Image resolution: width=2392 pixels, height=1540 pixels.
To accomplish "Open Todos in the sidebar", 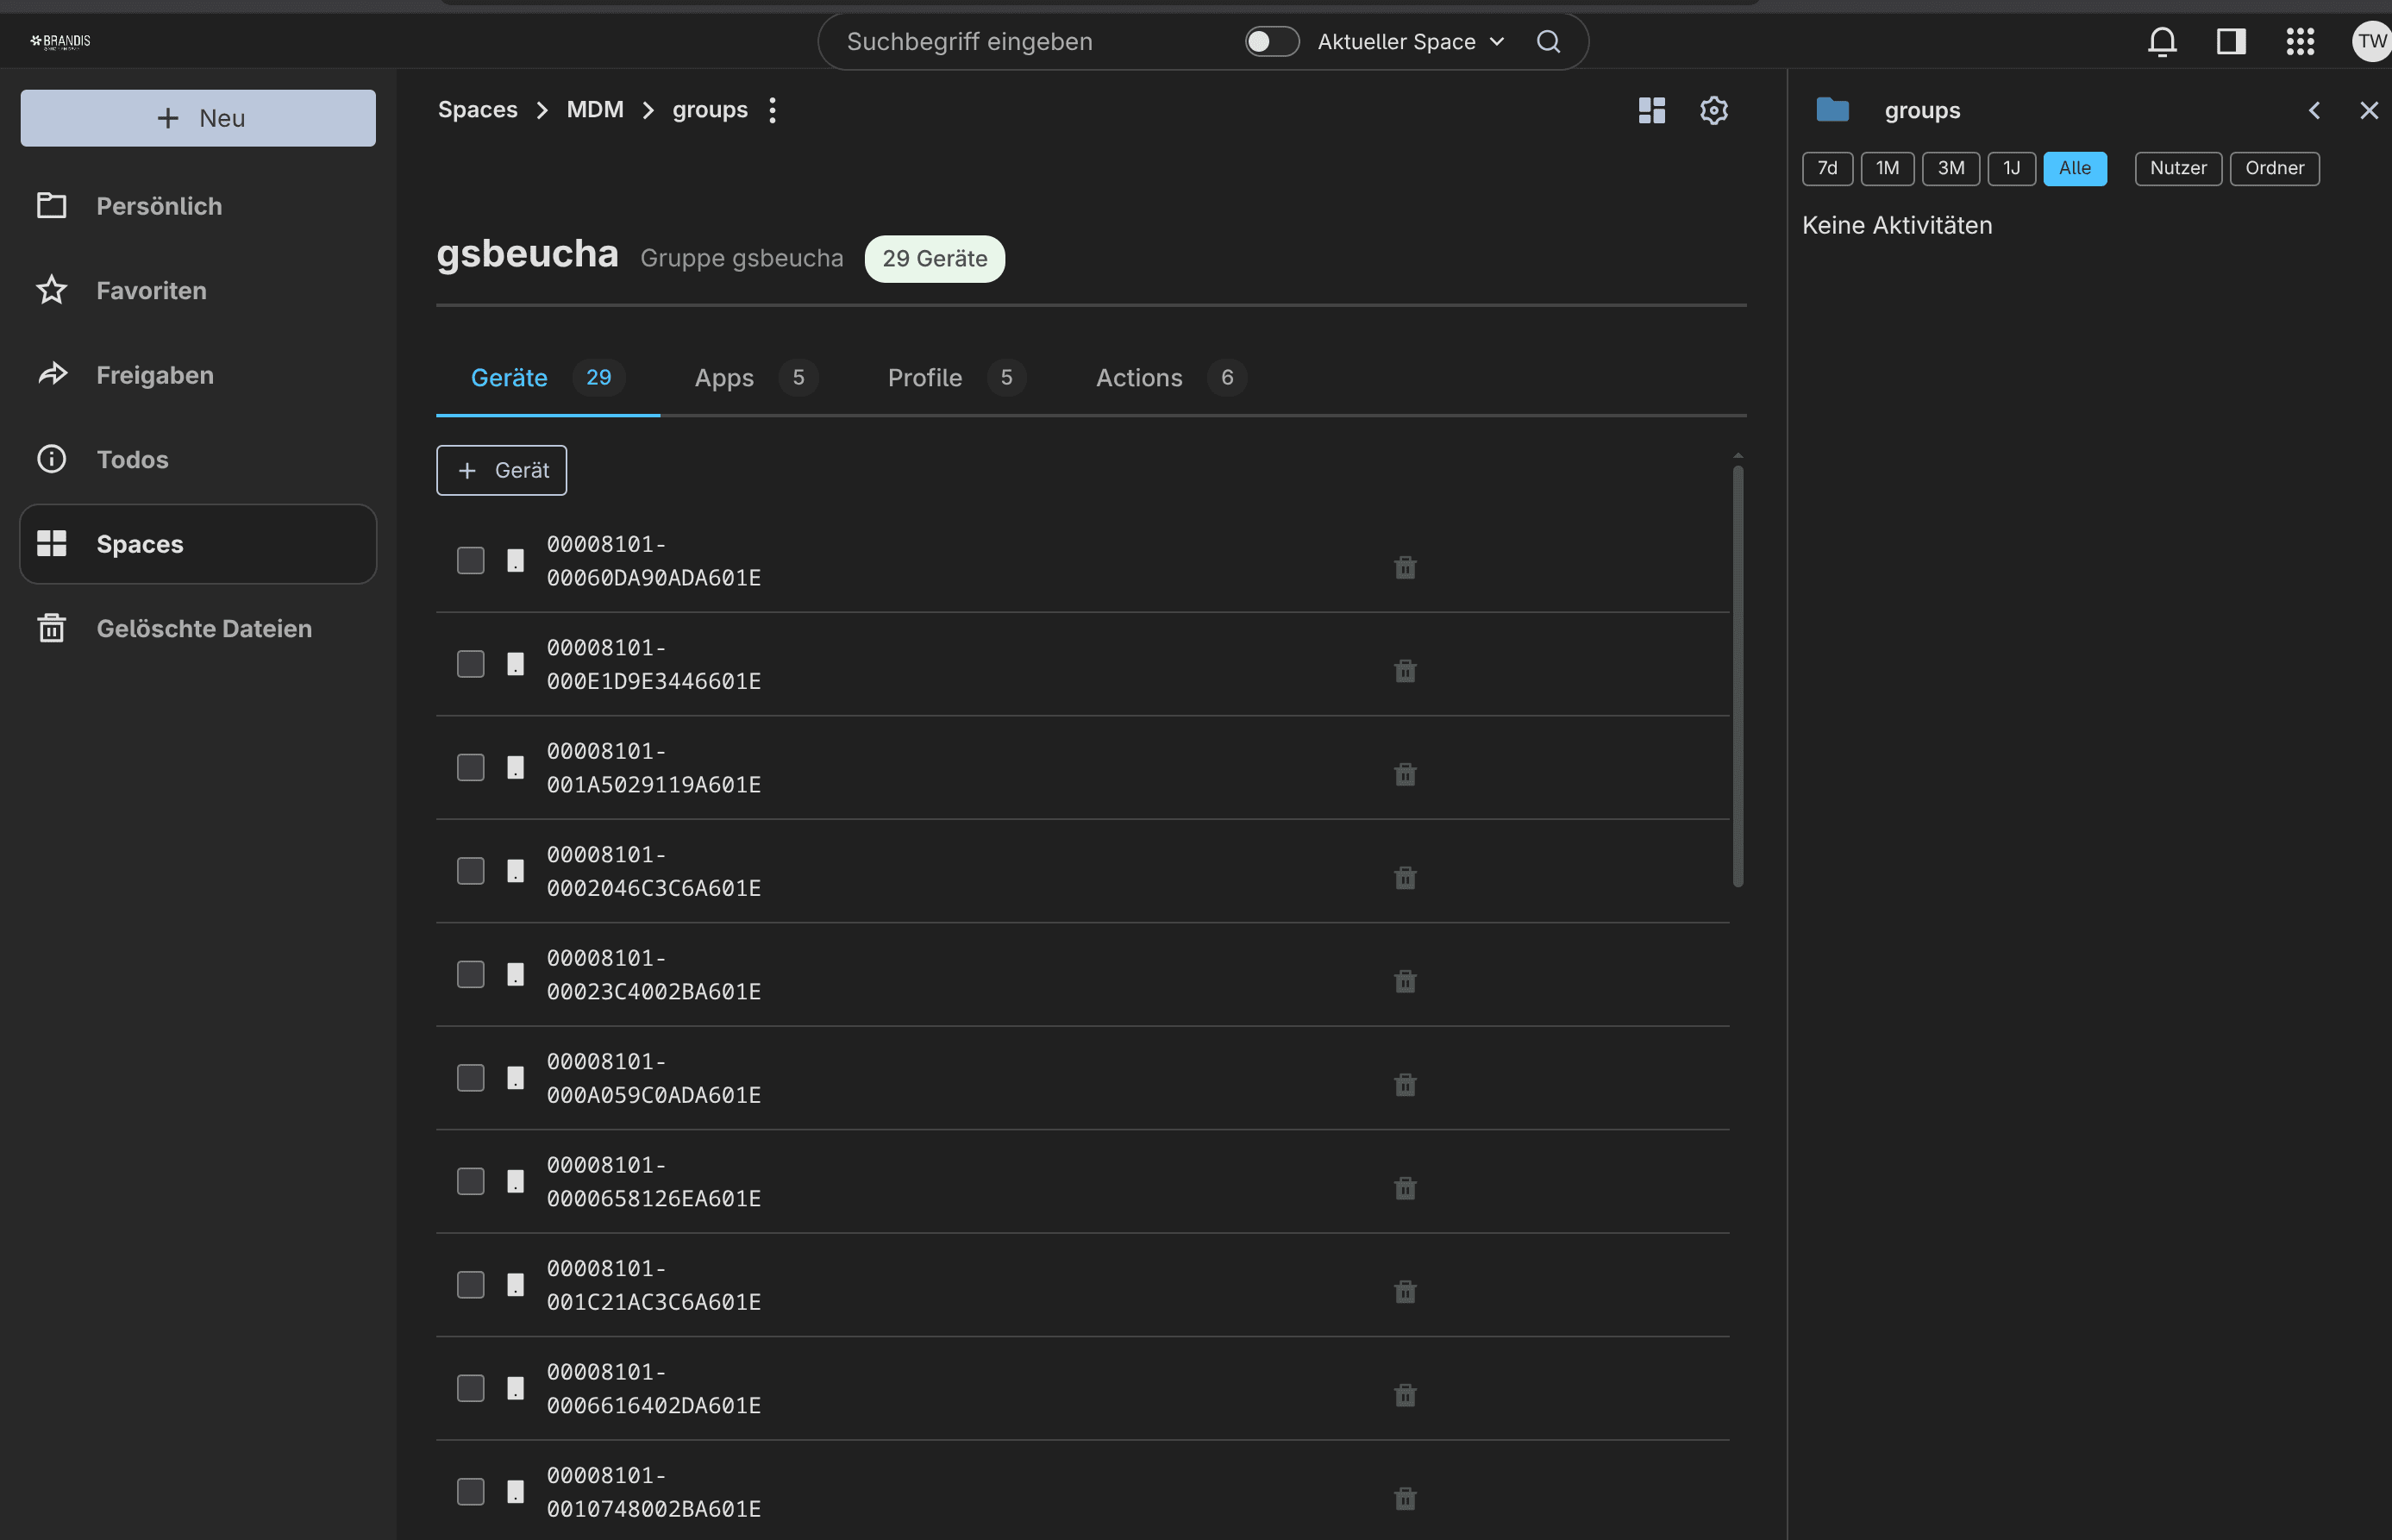I will coord(198,459).
